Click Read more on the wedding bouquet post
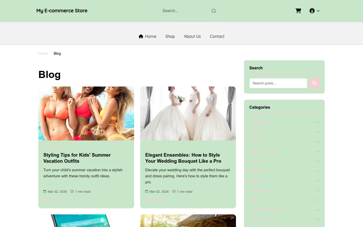 [157, 201]
